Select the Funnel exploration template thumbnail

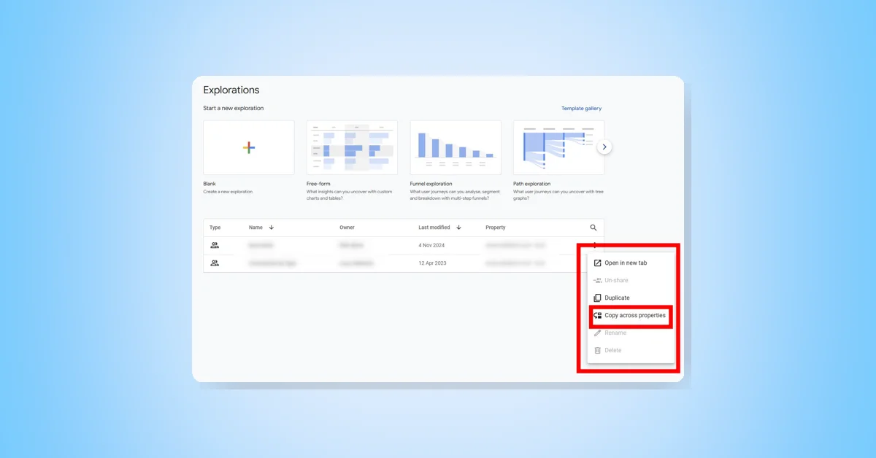(456, 147)
